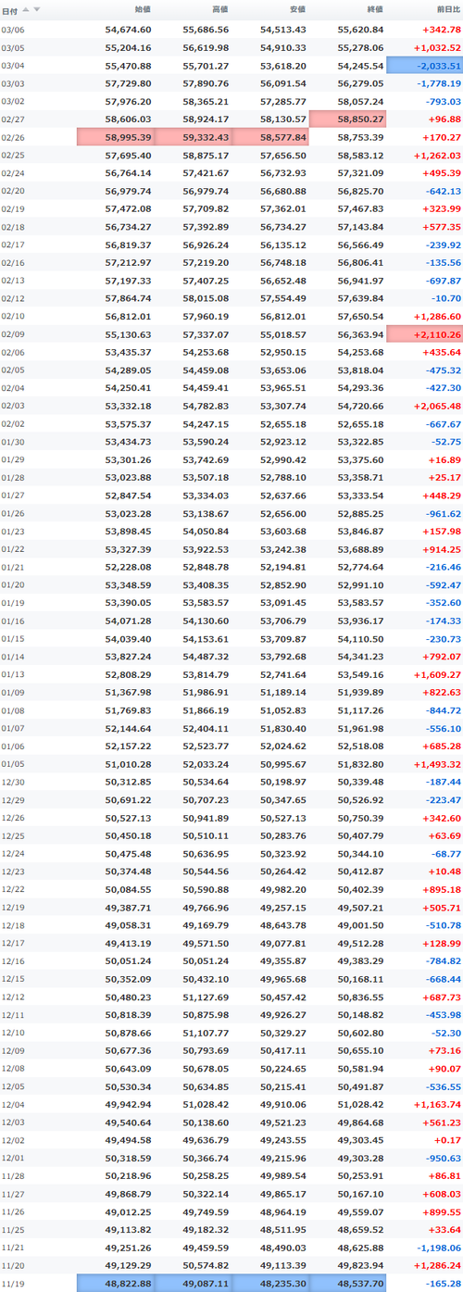Click the 安値 column header
463x1292 pixels.
297,9
